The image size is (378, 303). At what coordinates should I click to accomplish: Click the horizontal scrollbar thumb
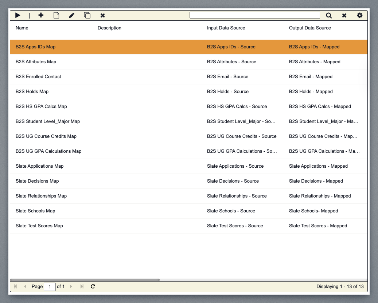[x=85, y=280]
